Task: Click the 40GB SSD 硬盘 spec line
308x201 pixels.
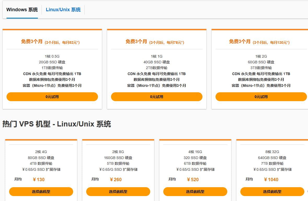Action: tap(156, 62)
